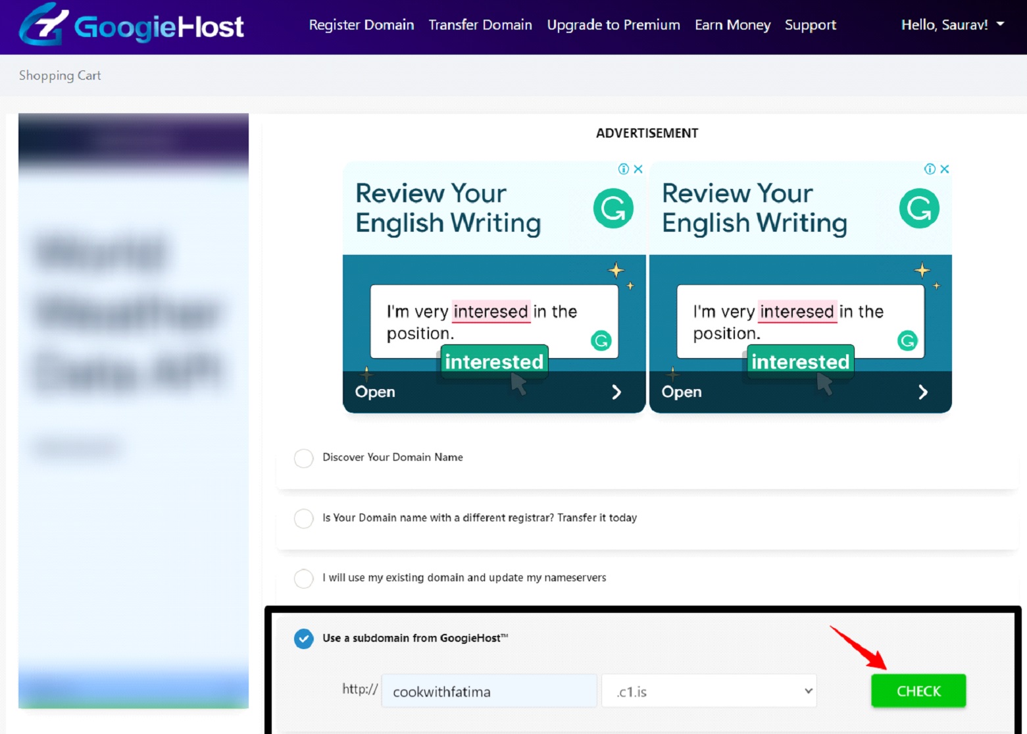The height and width of the screenshot is (734, 1027).
Task: Click 'interested' suggestion in left ad
Action: point(494,361)
